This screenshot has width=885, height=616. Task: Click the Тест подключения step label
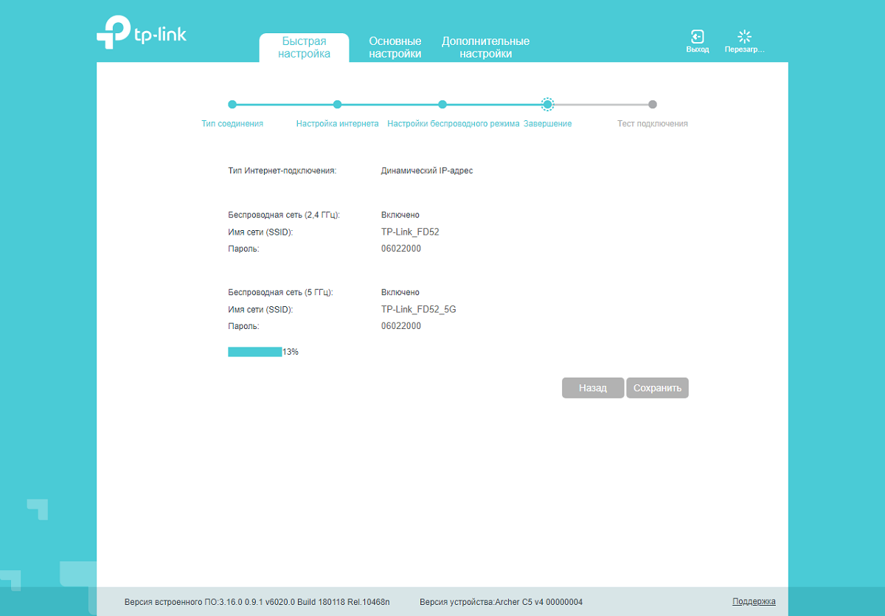[x=653, y=124]
